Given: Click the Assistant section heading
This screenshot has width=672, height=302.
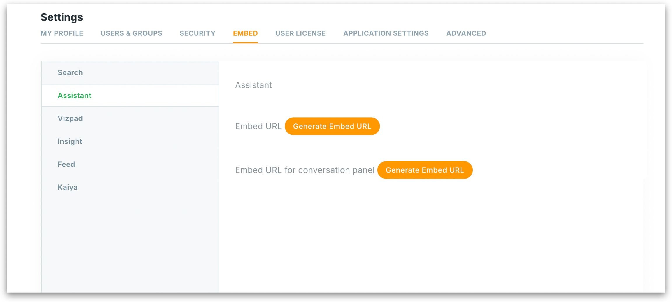Looking at the screenshot, I should tap(253, 85).
